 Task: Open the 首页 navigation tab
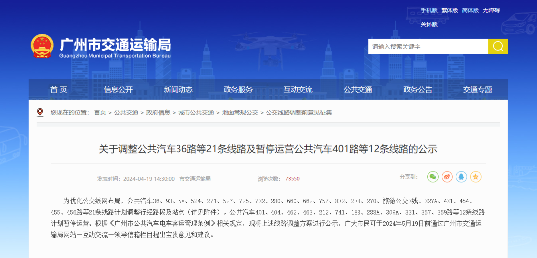(x=58, y=90)
